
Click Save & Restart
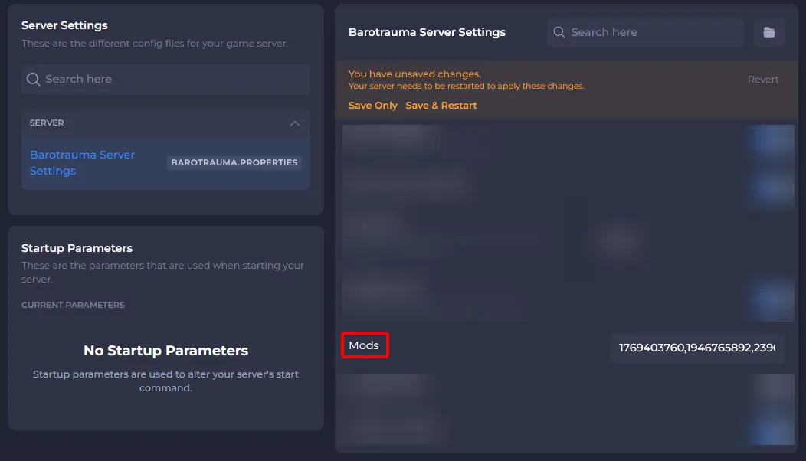click(x=441, y=106)
